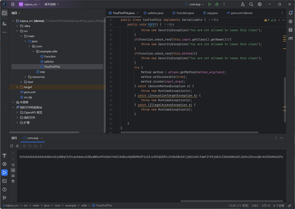The image size is (295, 209).
Task: Click the CRLF line separator indicator
Action: (x=255, y=206)
